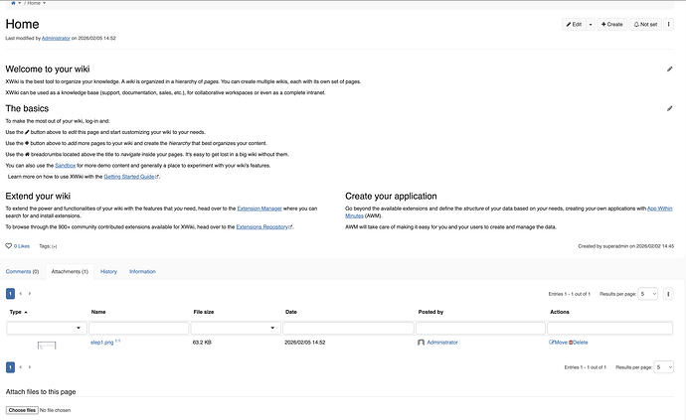The image size is (686, 420).
Task: Click the Name filter input field
Action: click(137, 328)
